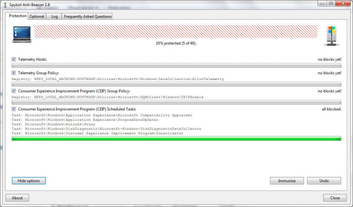Click the 'all blocked.' status text

[x=332, y=109]
